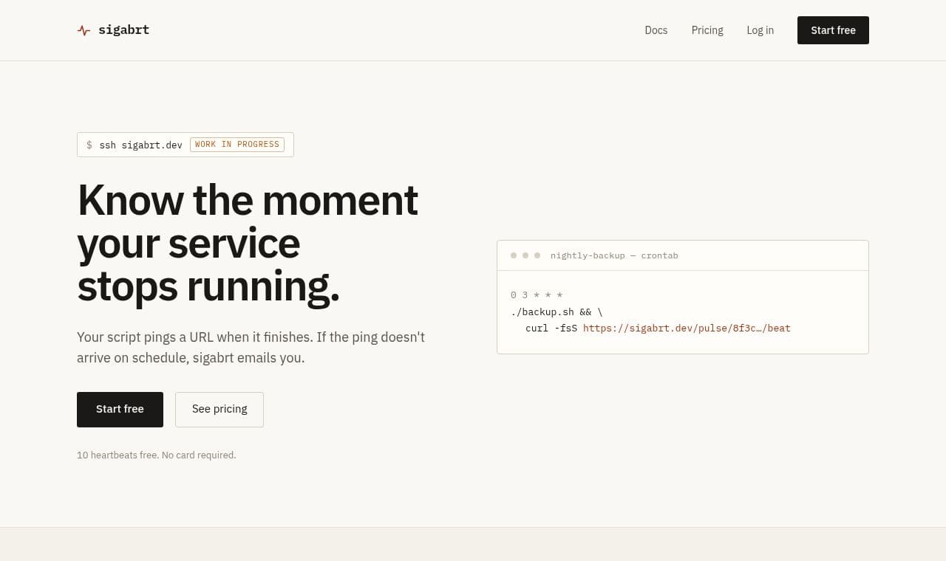Image resolution: width=946 pixels, height=561 pixels.
Task: Click the "nightly-backup — crontab" window title
Action: 614,255
